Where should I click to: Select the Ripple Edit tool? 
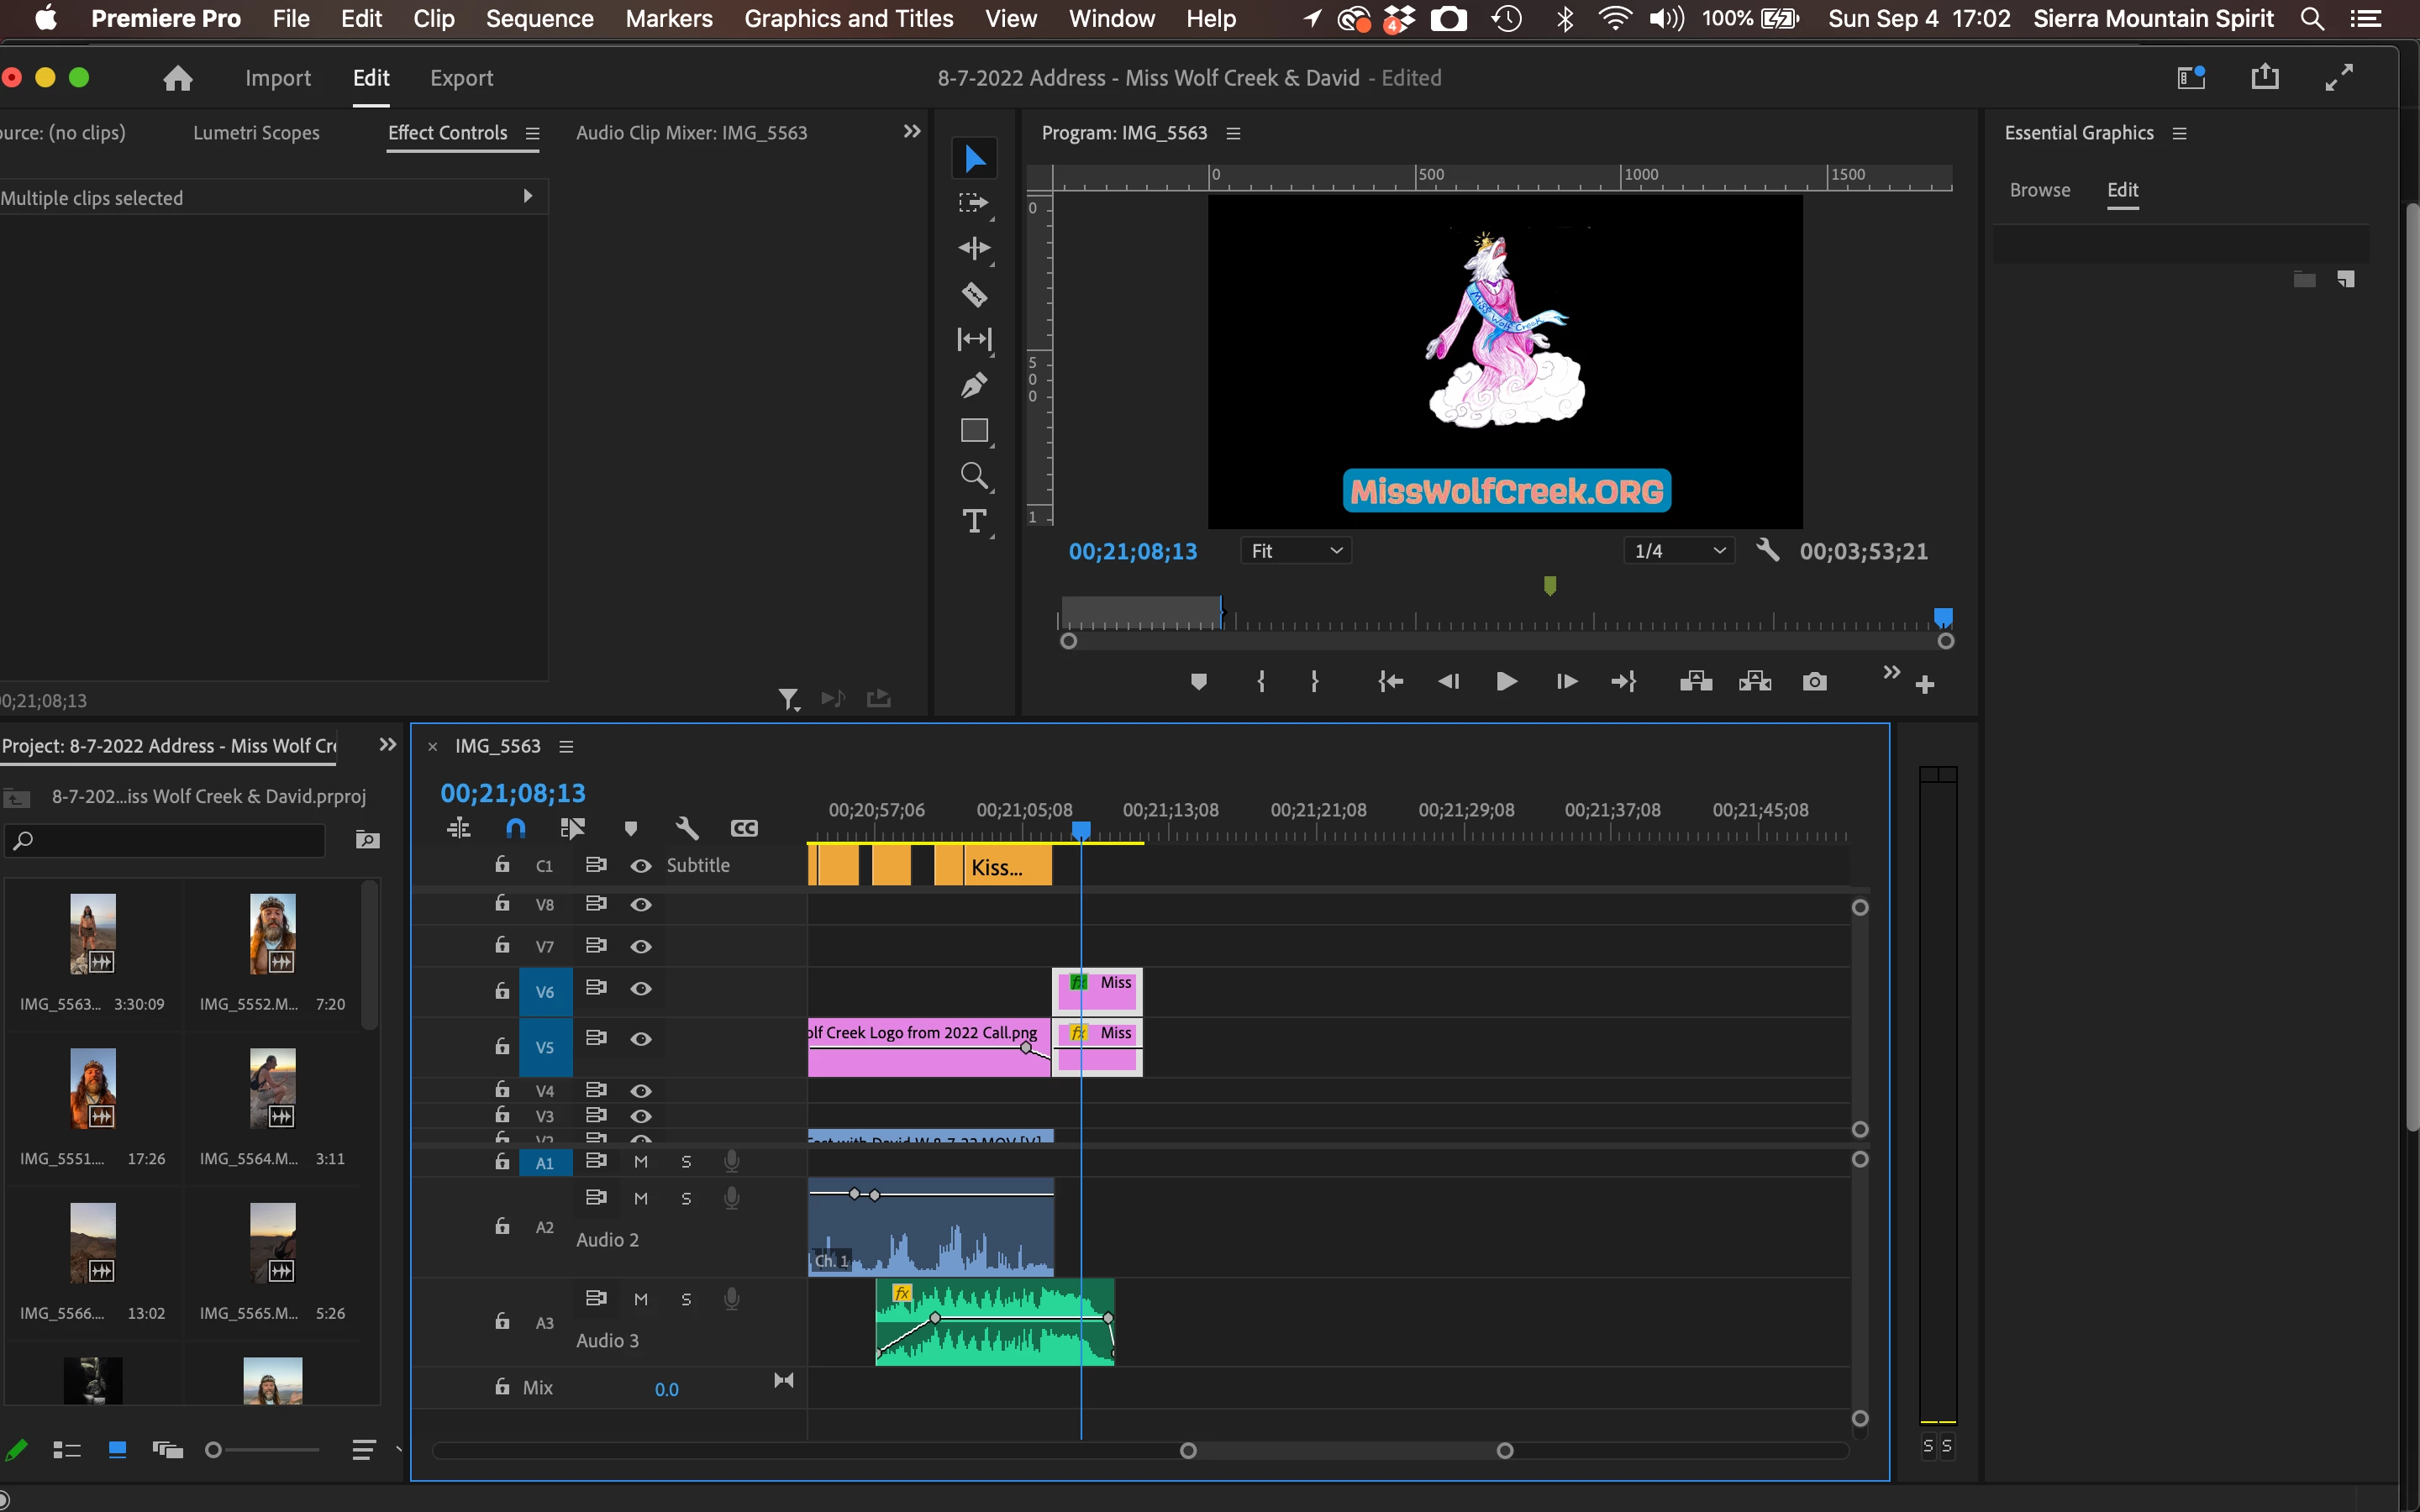click(974, 248)
